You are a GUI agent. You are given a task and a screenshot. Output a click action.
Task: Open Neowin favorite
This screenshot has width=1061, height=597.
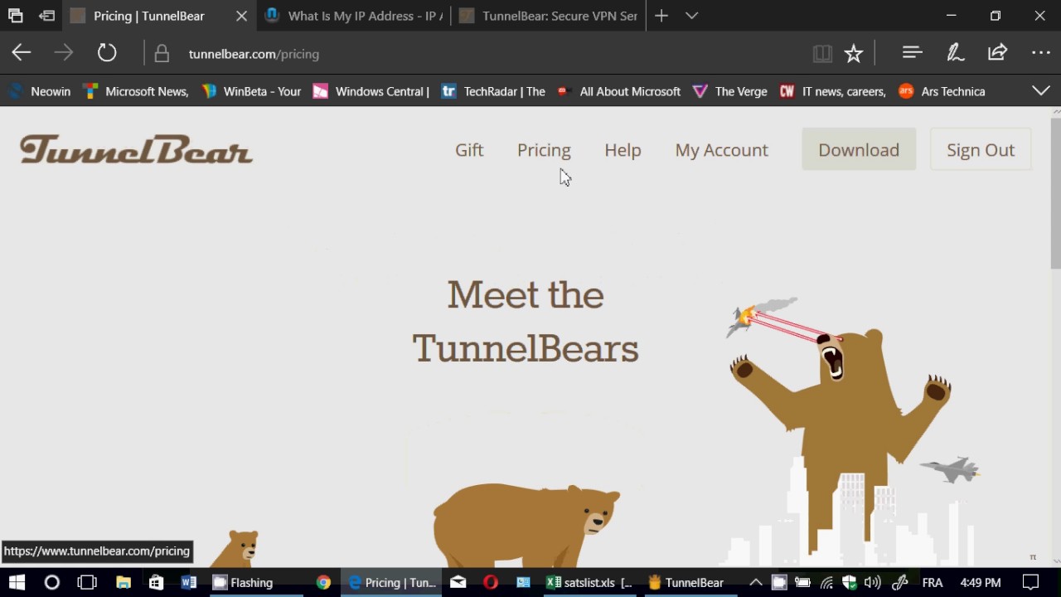pos(40,91)
